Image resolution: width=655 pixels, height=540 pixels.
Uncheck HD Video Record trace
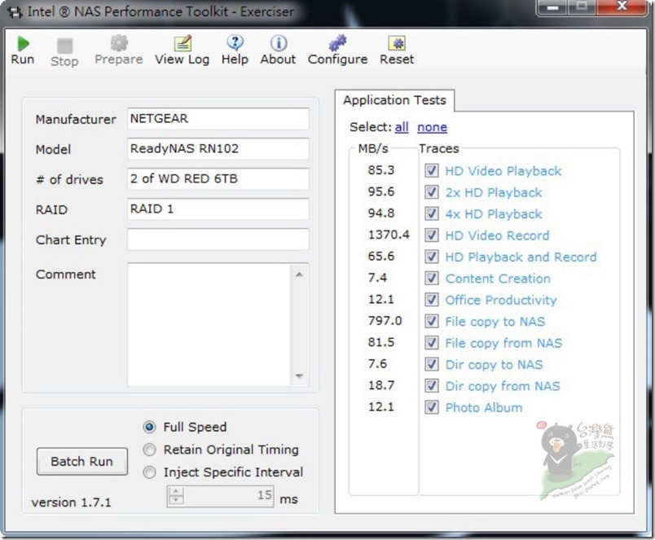click(432, 235)
